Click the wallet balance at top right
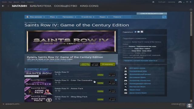This screenshot has width=194, height=109. click(x=162, y=2)
